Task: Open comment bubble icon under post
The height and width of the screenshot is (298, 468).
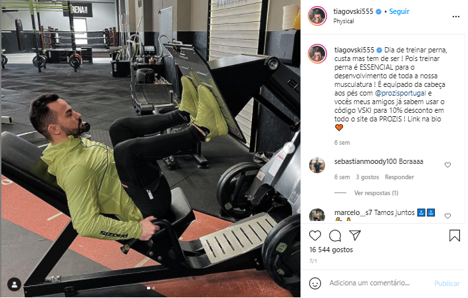Action: (x=335, y=236)
